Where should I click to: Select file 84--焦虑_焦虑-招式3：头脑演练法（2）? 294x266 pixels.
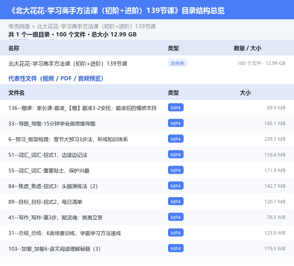pyautogui.click(x=147, y=186)
